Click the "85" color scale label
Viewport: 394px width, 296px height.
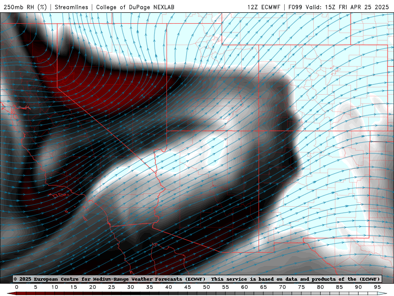pyautogui.click(x=339, y=287)
